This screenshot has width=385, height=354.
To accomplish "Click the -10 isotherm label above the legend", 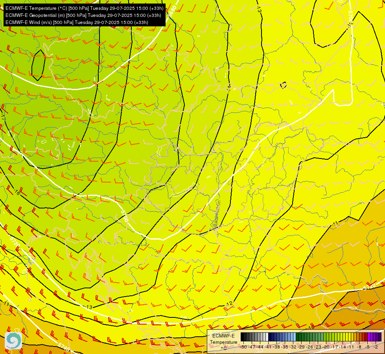I will tap(310, 328).
